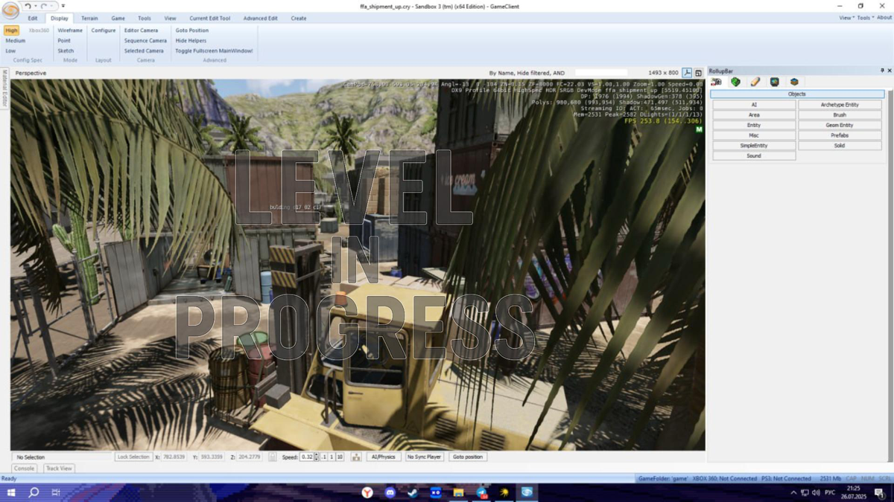This screenshot has width=894, height=502.
Task: Toggle the viewport helpers display icon
Action: click(x=688, y=73)
